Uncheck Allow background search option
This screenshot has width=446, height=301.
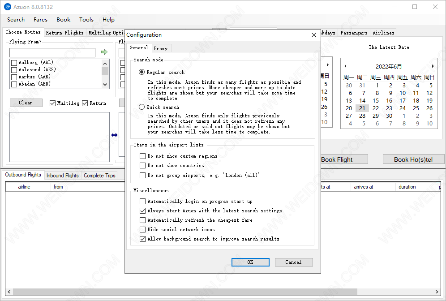coord(142,239)
